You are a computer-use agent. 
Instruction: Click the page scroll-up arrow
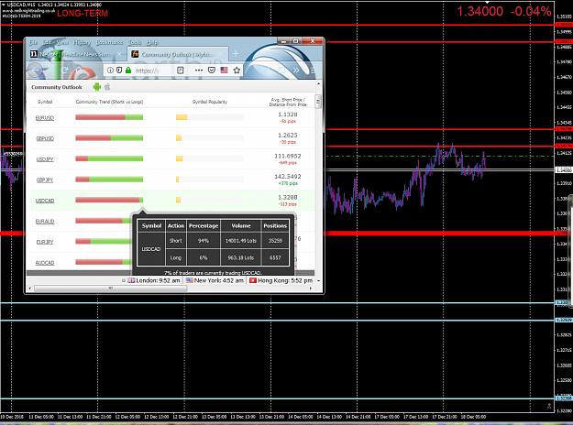click(x=318, y=84)
